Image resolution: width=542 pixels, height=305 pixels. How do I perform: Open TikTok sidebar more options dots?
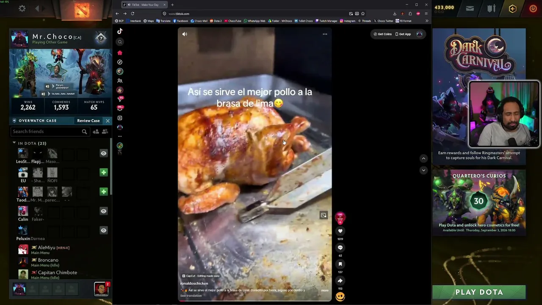(x=120, y=136)
